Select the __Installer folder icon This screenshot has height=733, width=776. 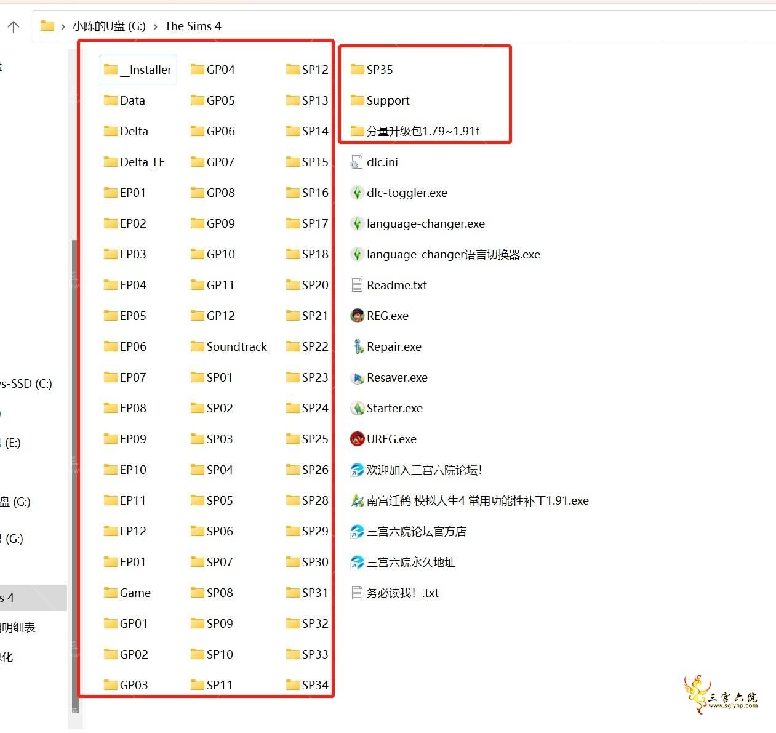tap(111, 70)
